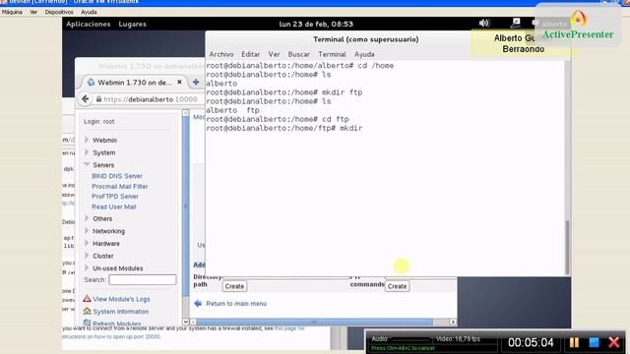Click the clock date in top panel
Screen dimensions: 630x354
coord(316,24)
